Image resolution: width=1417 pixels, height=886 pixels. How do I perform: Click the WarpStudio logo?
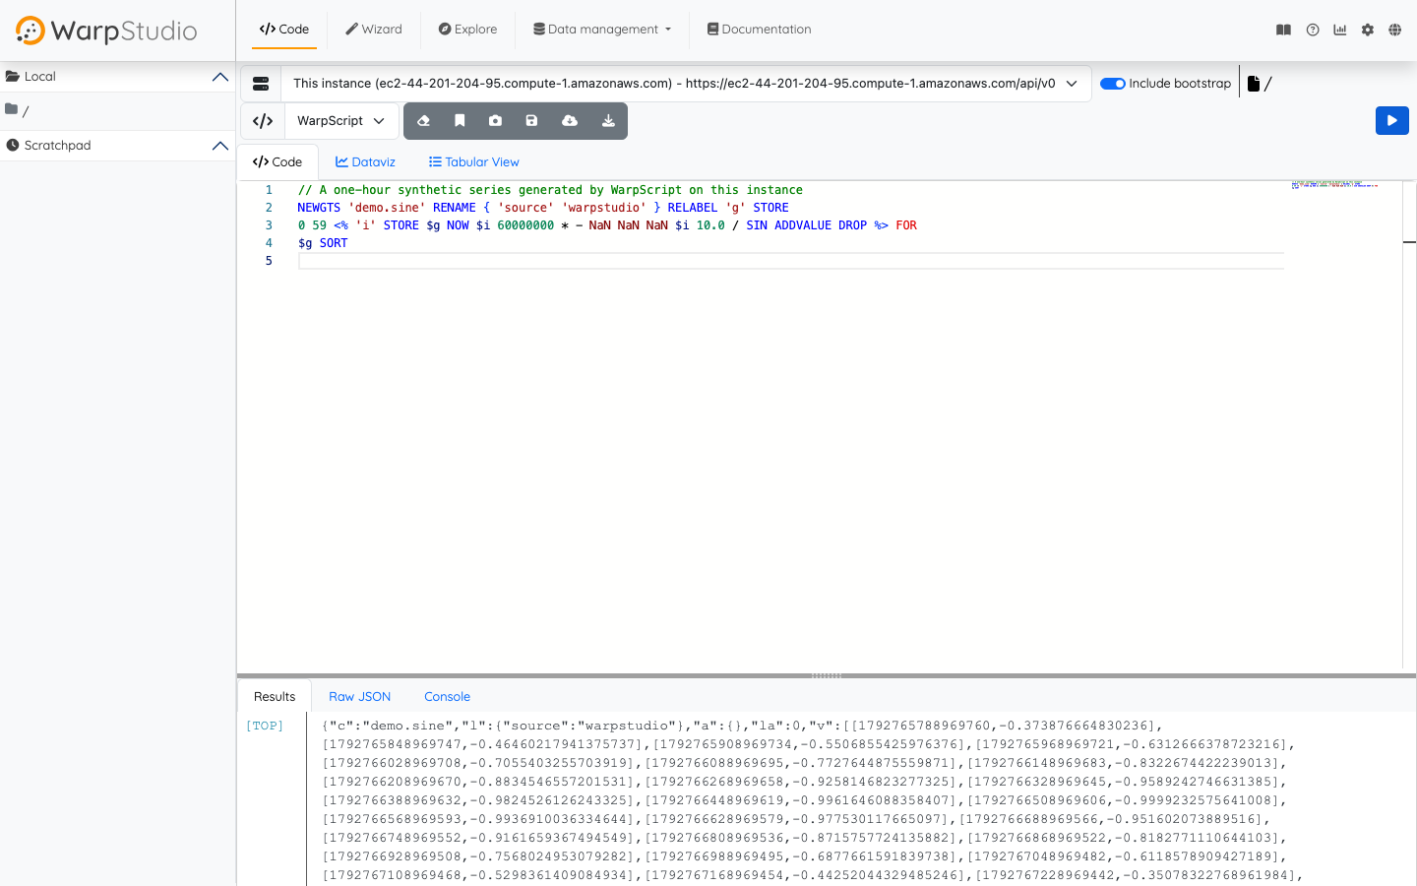coord(106,31)
